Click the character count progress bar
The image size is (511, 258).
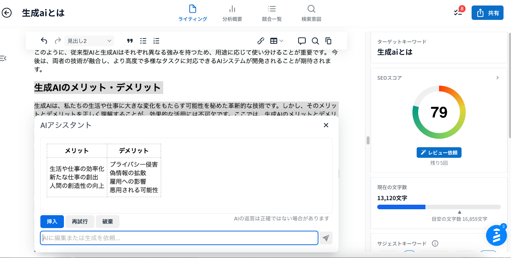pos(439,207)
